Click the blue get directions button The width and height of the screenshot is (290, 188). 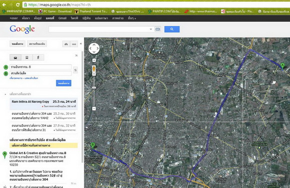(63, 83)
